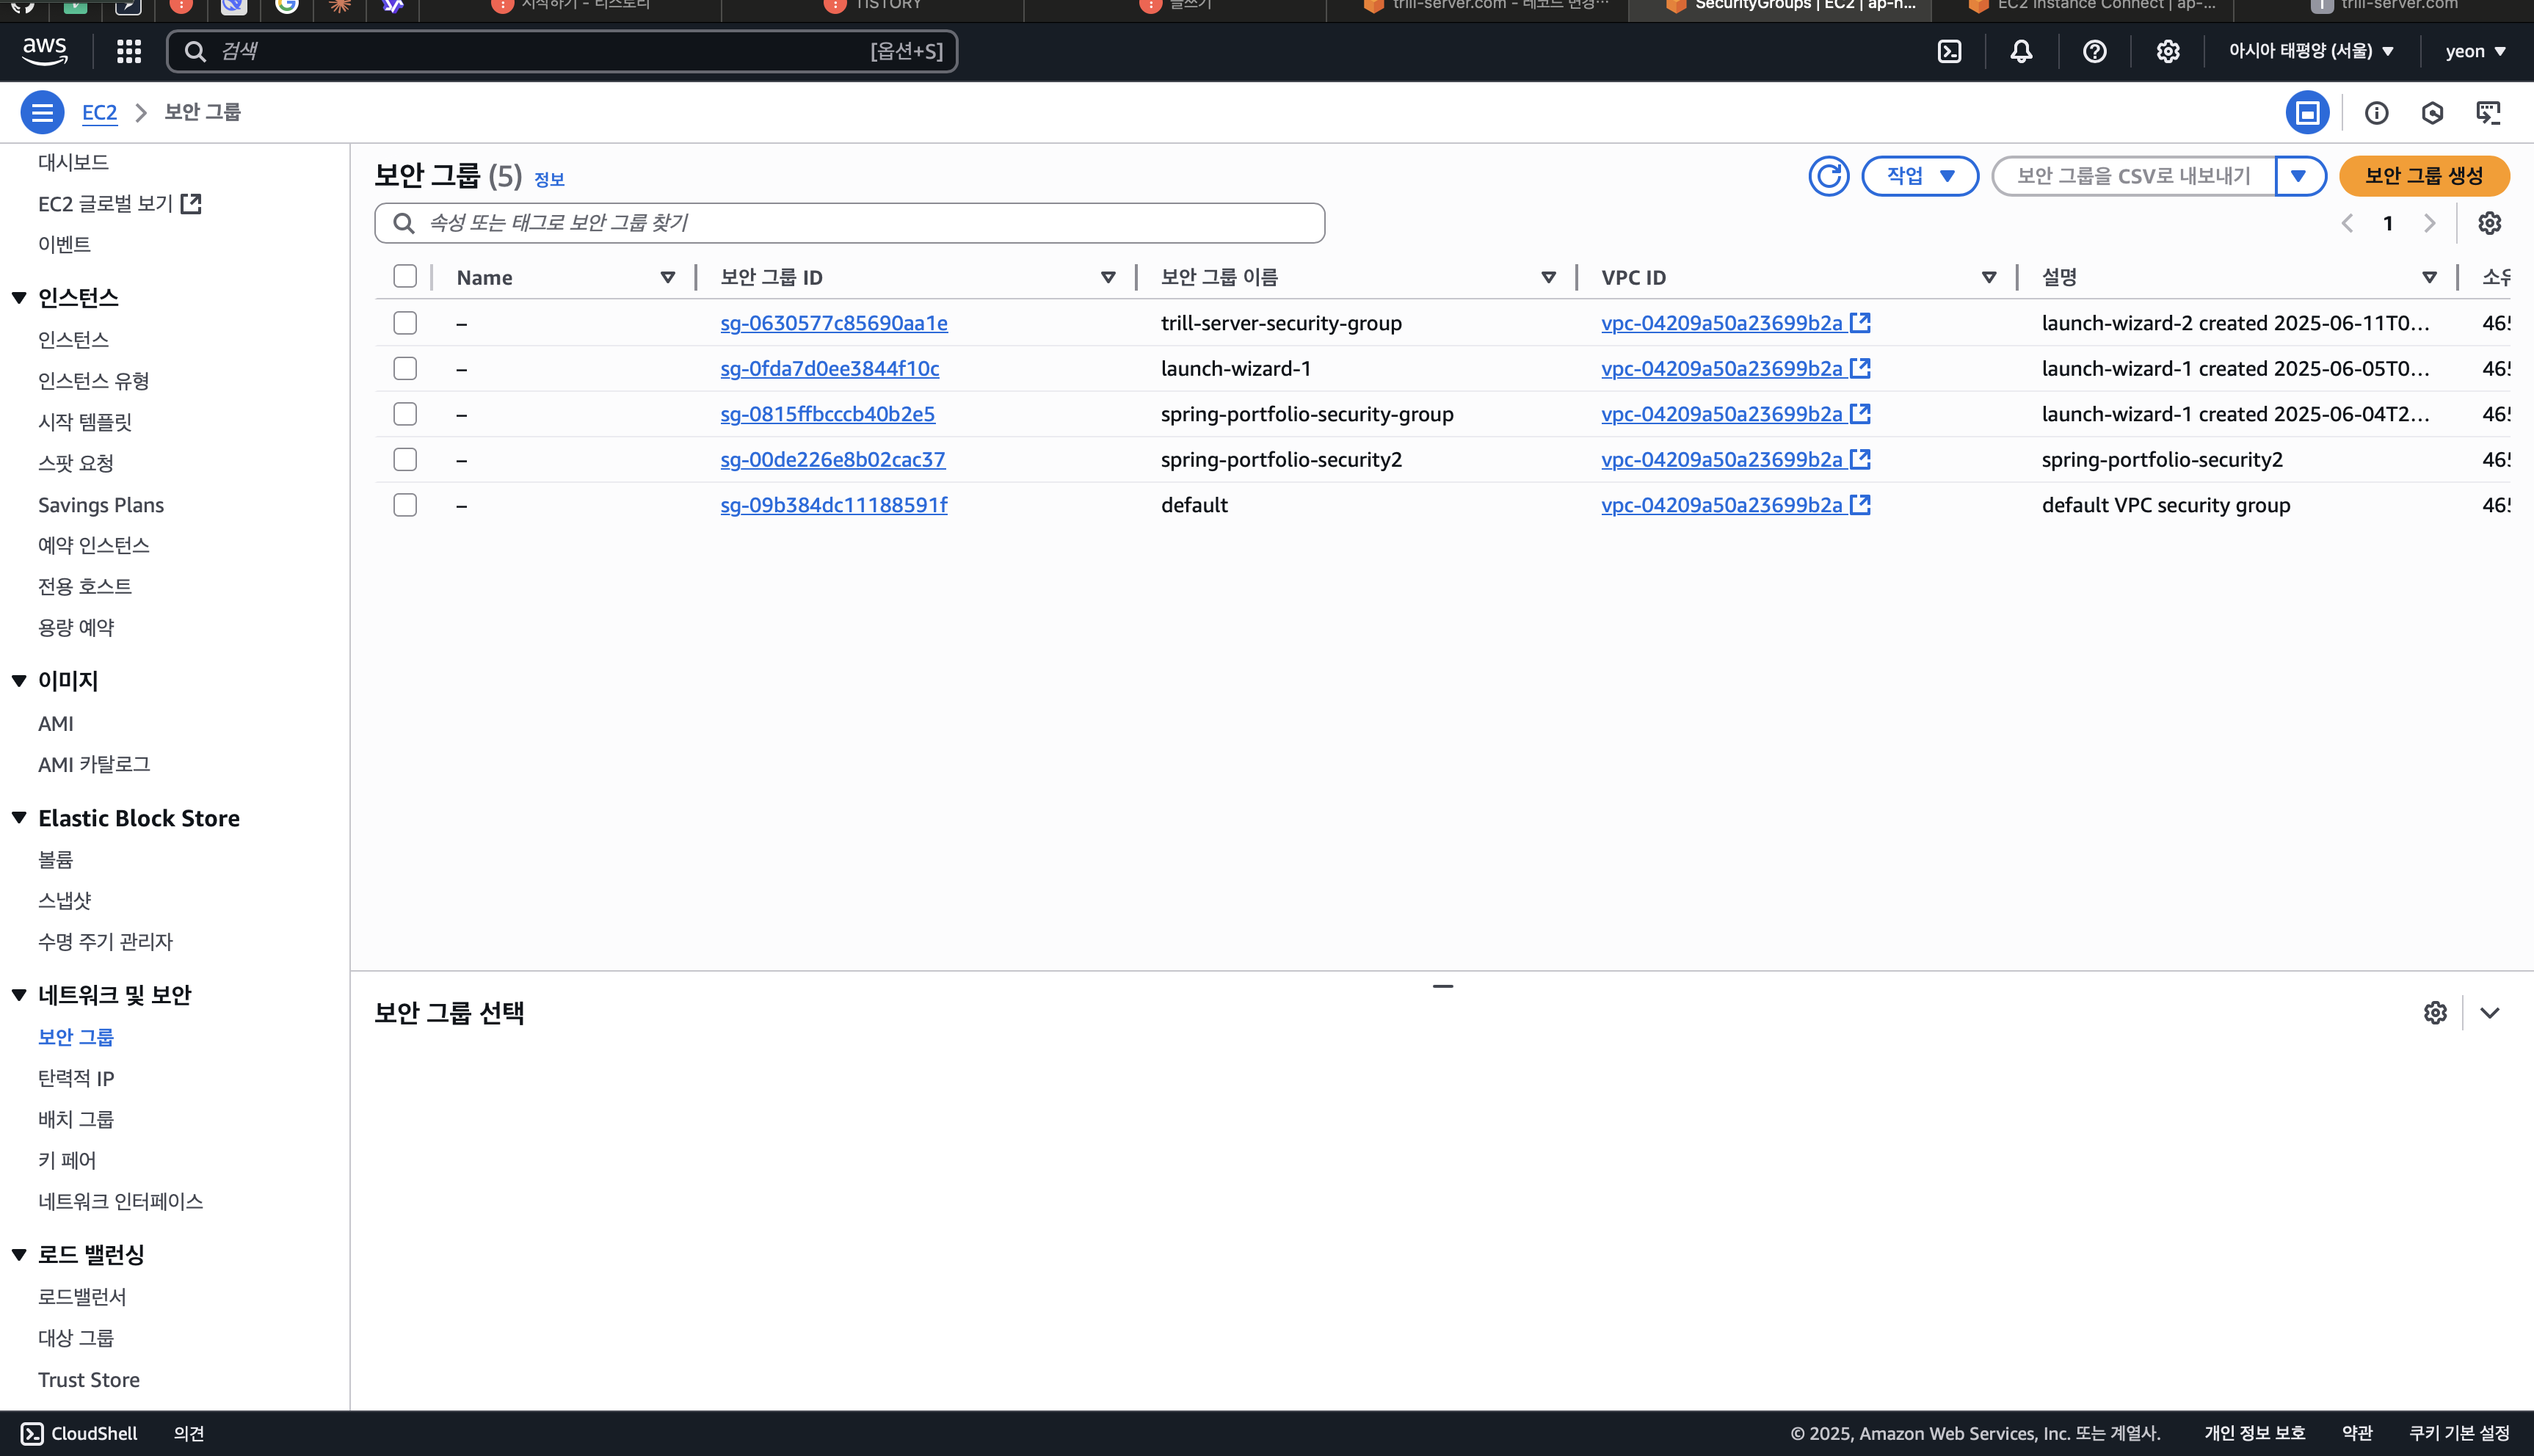This screenshot has height=1456, width=2534.
Task: Open the 작업 actions dropdown
Action: click(x=1919, y=176)
